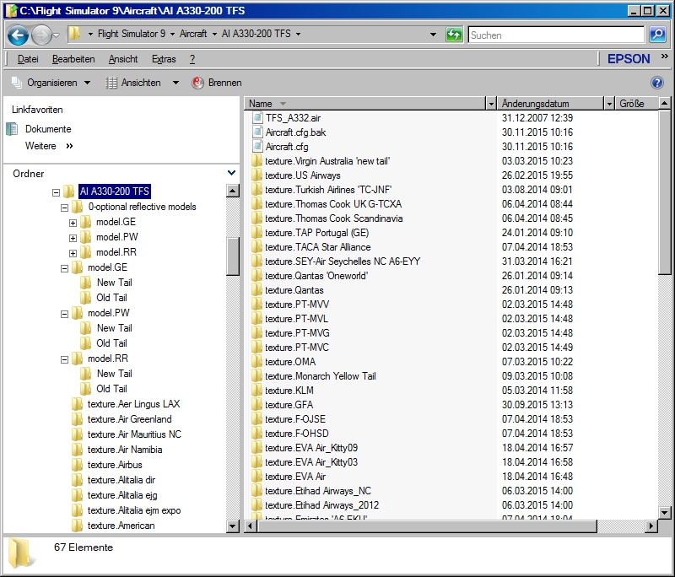Expand the nested model.GE under reflective models
Viewport: 675px width, 577px height.
[x=73, y=223]
